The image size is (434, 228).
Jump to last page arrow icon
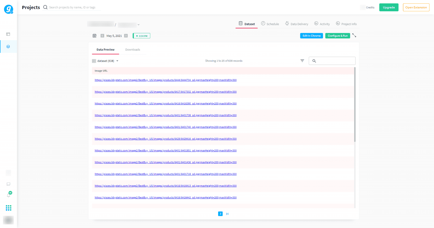coord(227,214)
